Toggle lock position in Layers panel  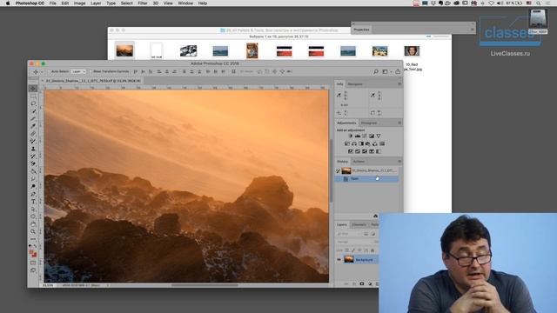[x=359, y=250]
